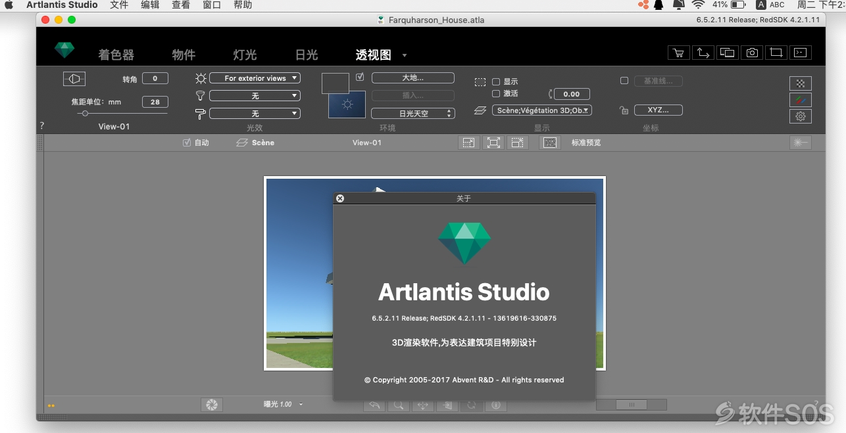Open the 文件 menu

(x=119, y=5)
